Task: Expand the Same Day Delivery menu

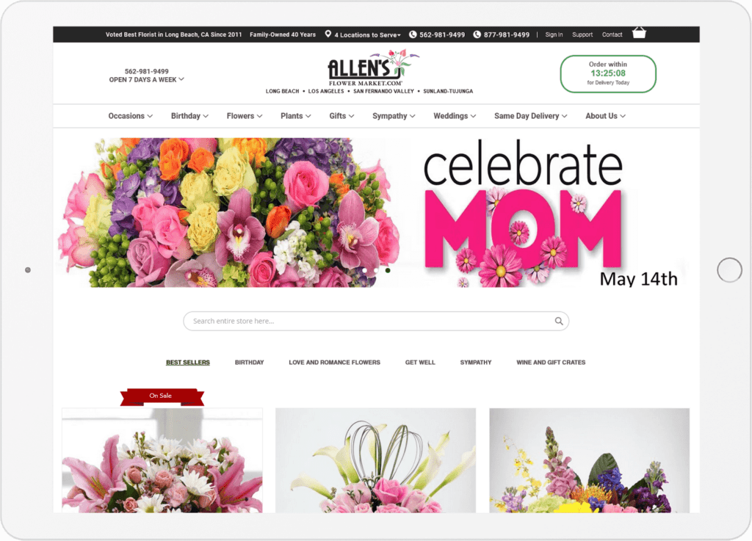Action: (x=530, y=116)
